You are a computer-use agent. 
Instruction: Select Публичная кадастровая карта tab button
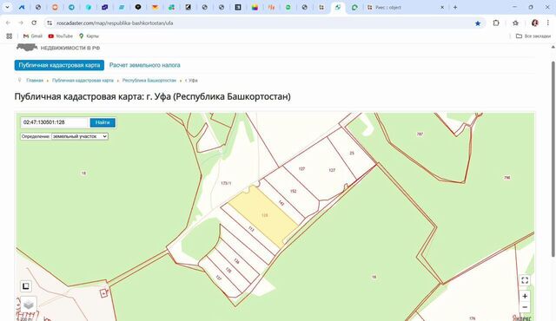pyautogui.click(x=59, y=65)
